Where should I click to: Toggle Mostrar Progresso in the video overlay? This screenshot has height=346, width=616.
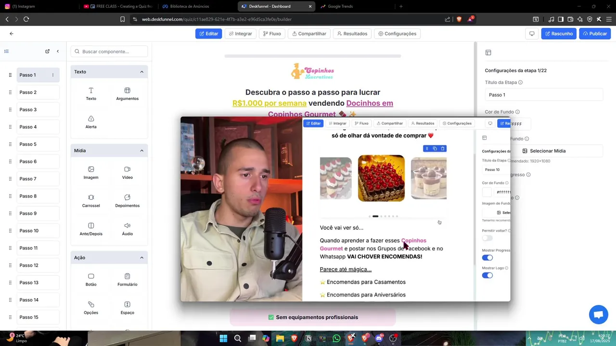point(488,258)
